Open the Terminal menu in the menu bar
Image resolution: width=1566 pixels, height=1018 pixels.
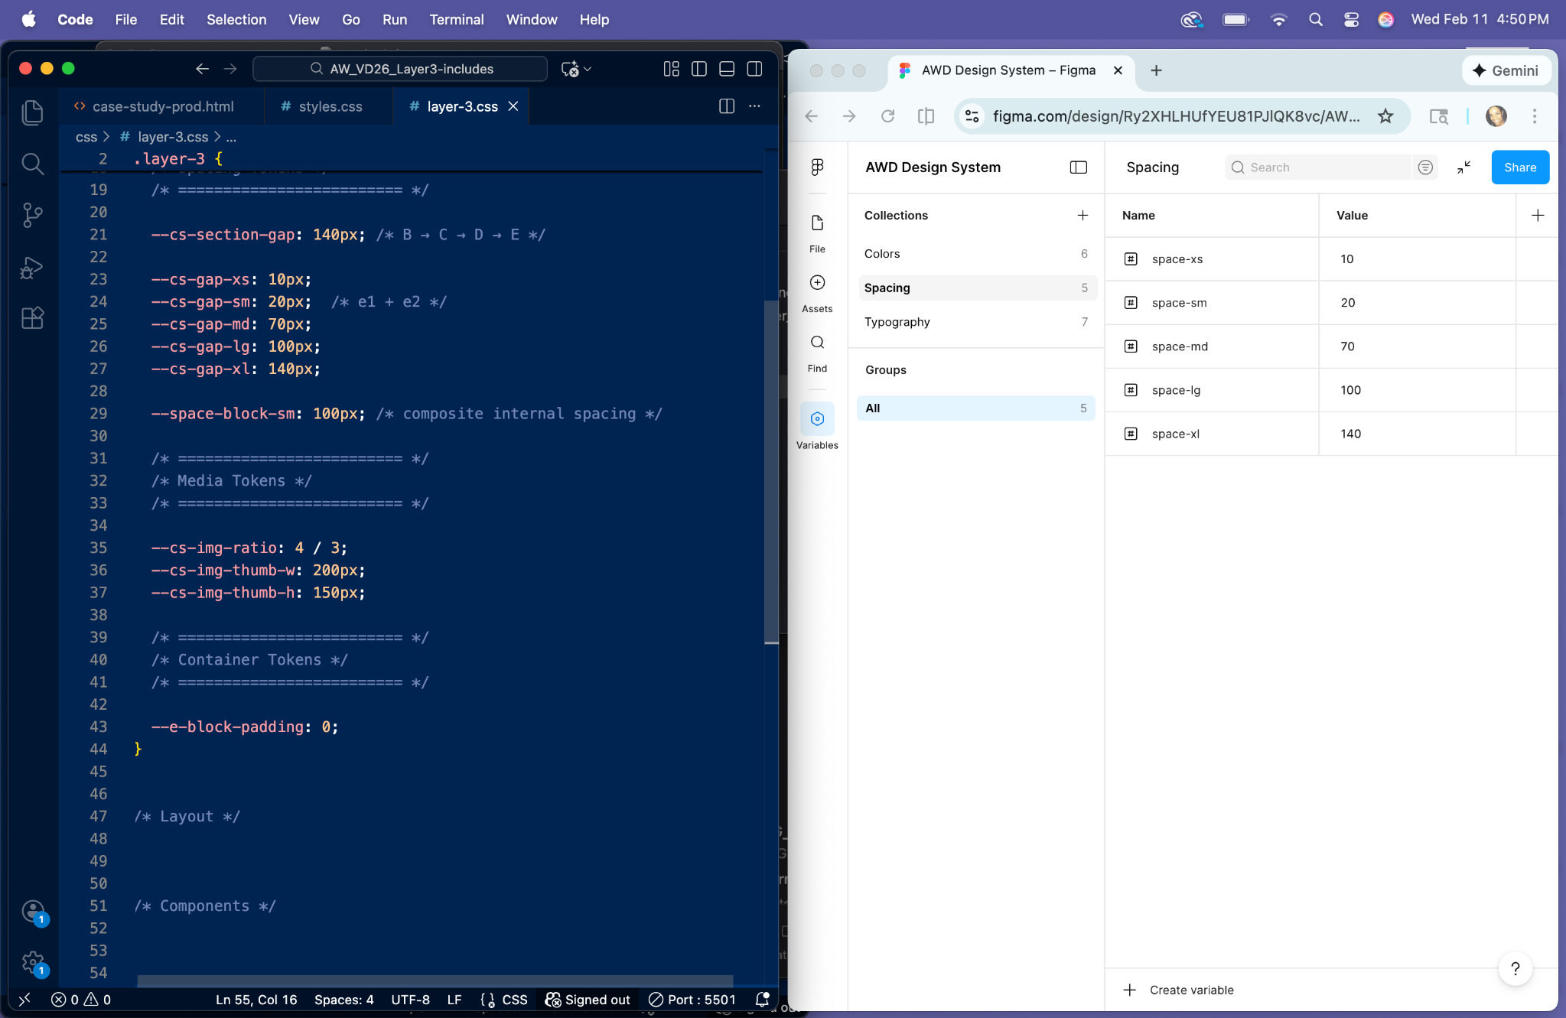(457, 19)
